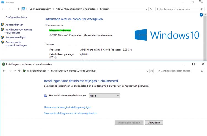Click the Annuleren button
The height and width of the screenshot is (136, 207).
point(154,123)
